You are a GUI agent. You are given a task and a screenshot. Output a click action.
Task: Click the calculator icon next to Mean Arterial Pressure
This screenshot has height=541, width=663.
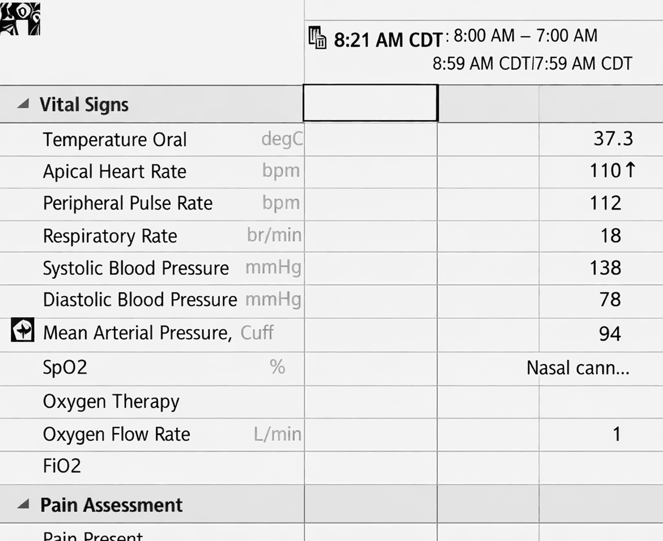click(22, 329)
